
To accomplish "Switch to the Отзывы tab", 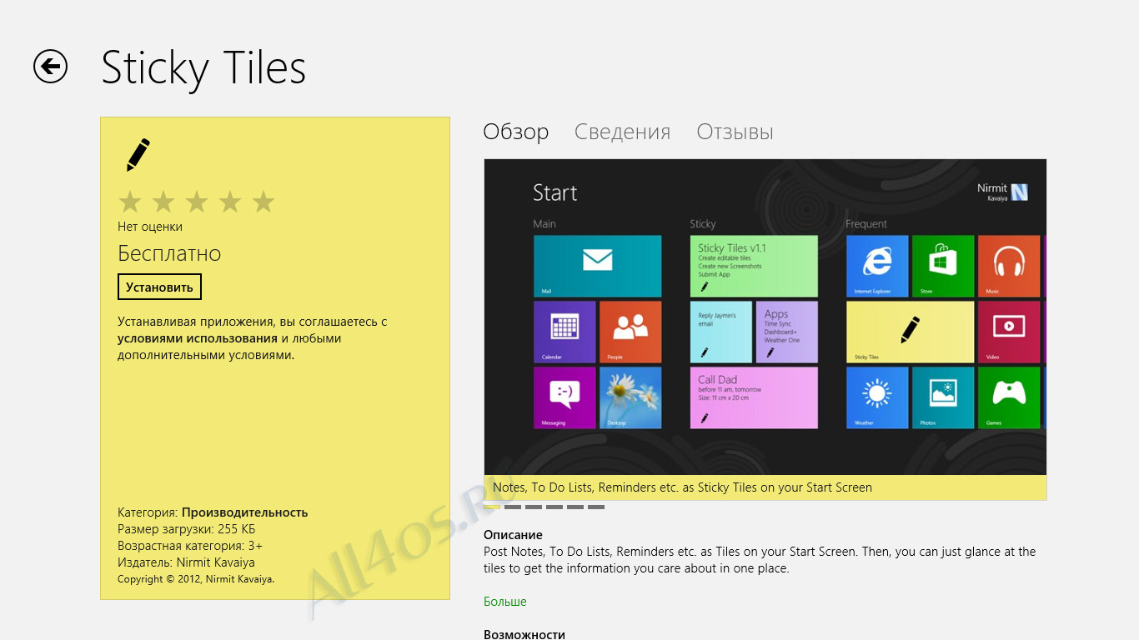I will pos(735,132).
